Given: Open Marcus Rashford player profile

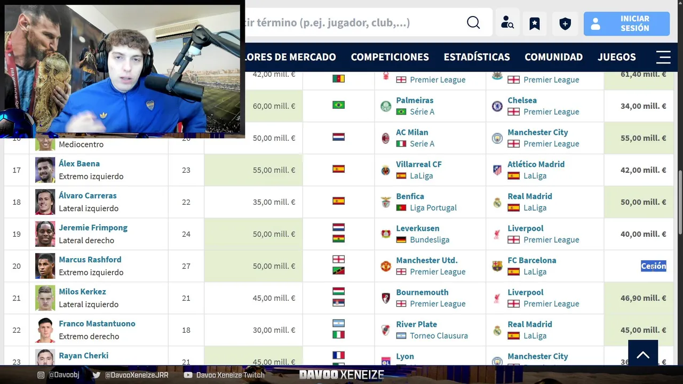Looking at the screenshot, I should (x=90, y=260).
